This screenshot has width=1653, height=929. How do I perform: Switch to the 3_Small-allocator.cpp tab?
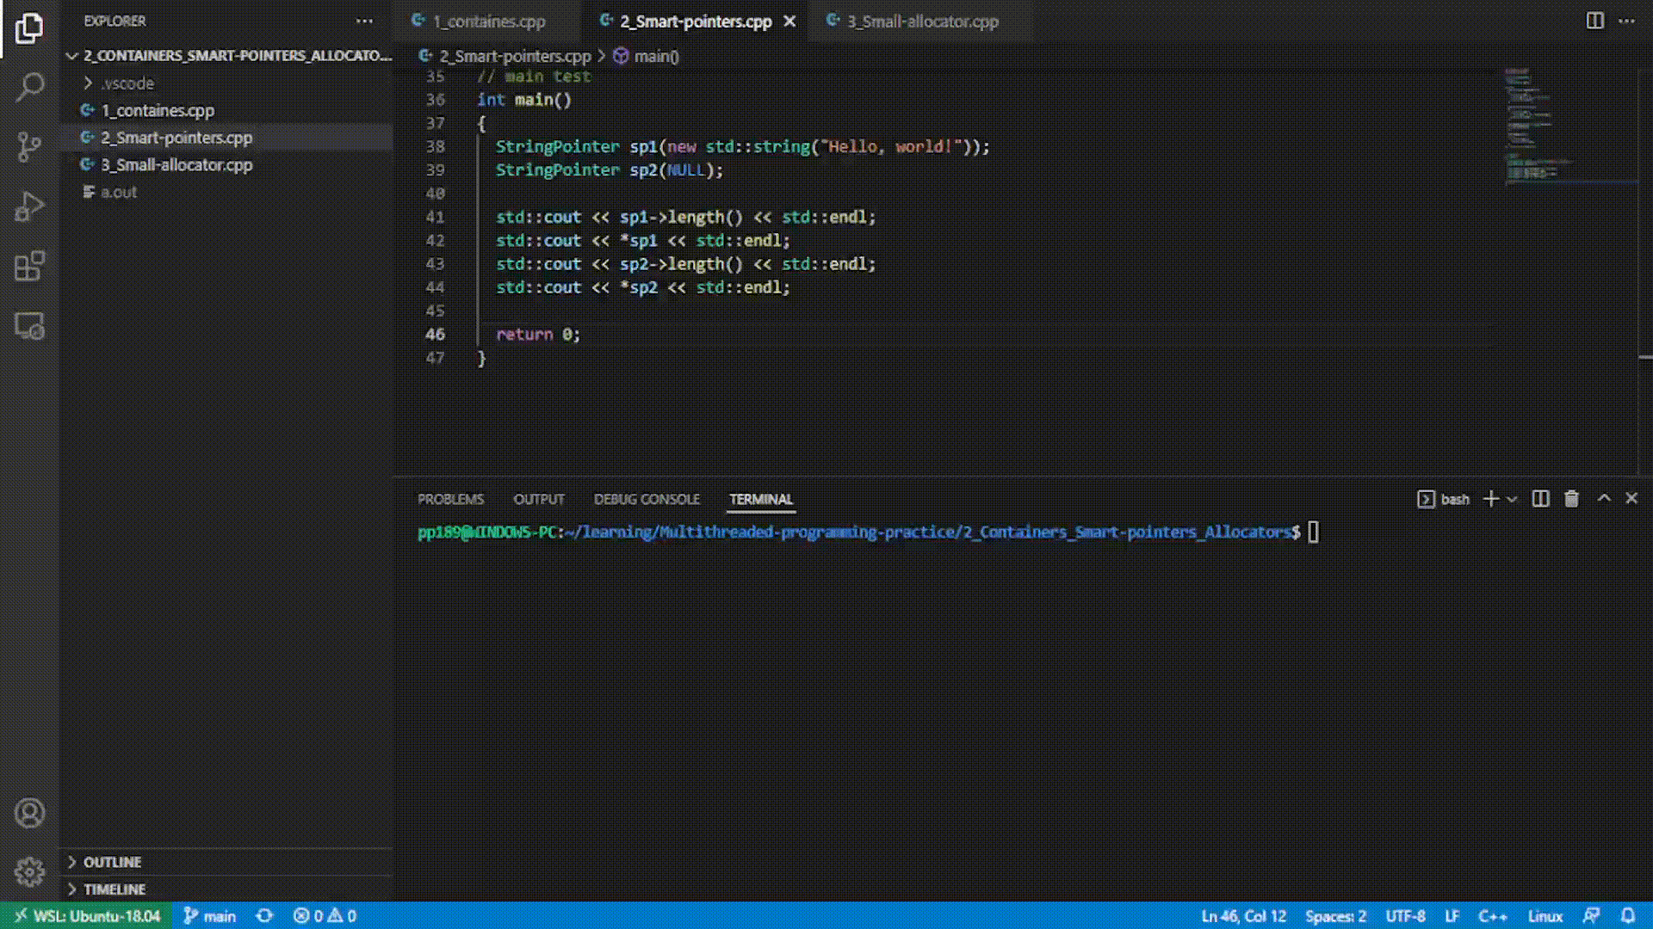click(x=921, y=22)
